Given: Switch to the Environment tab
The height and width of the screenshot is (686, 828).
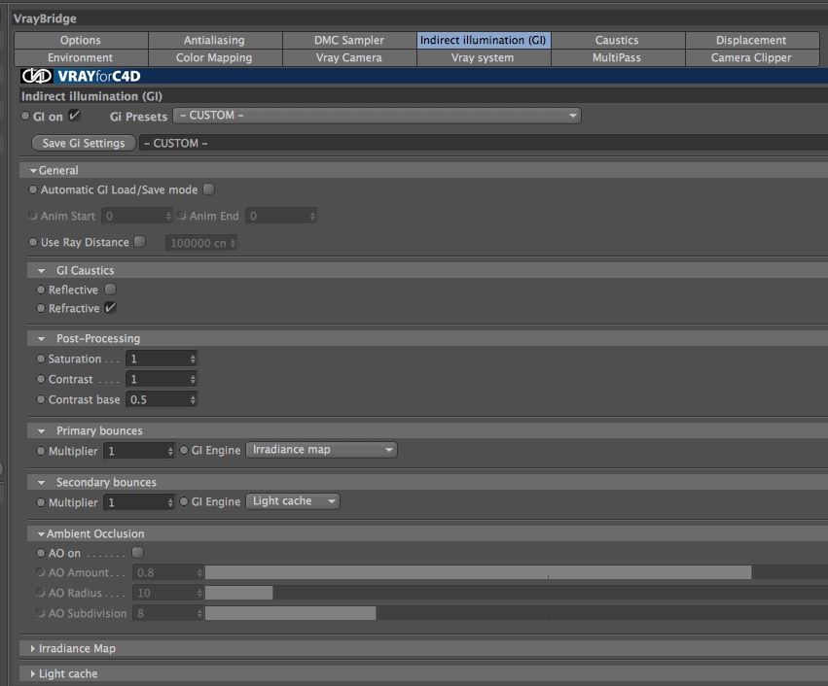Looking at the screenshot, I should (x=81, y=57).
